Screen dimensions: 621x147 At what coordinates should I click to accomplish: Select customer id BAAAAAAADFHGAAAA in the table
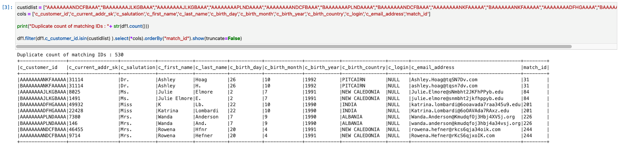pos(43,105)
